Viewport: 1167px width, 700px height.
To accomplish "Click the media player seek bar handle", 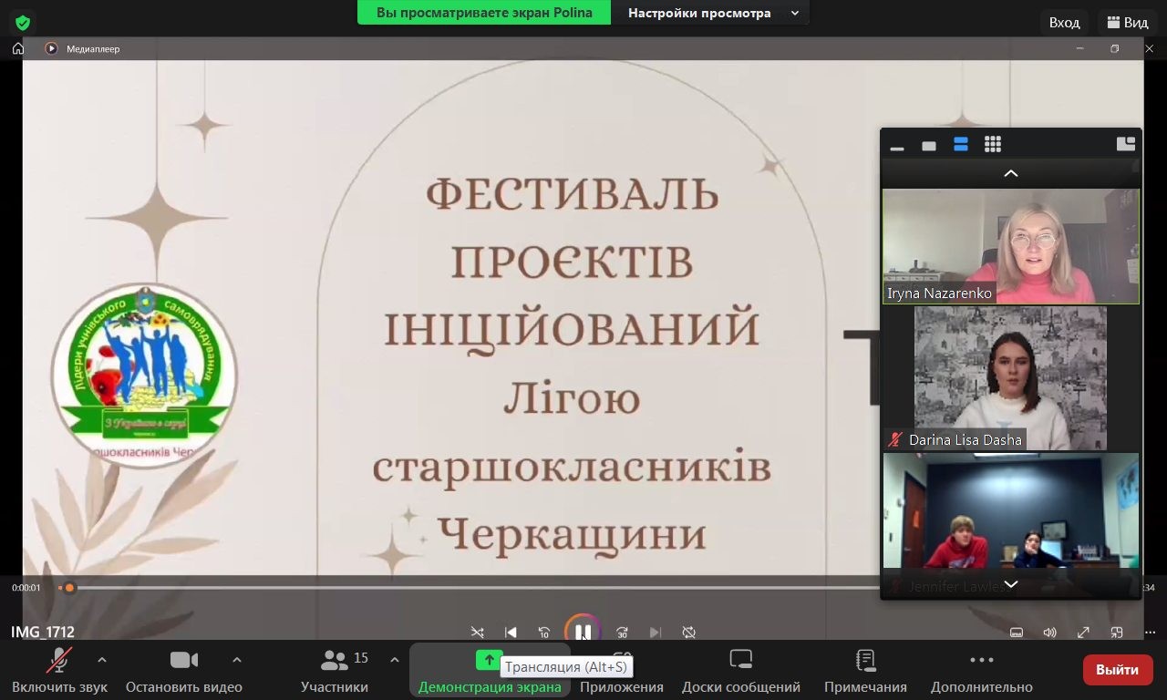I will coord(69,588).
